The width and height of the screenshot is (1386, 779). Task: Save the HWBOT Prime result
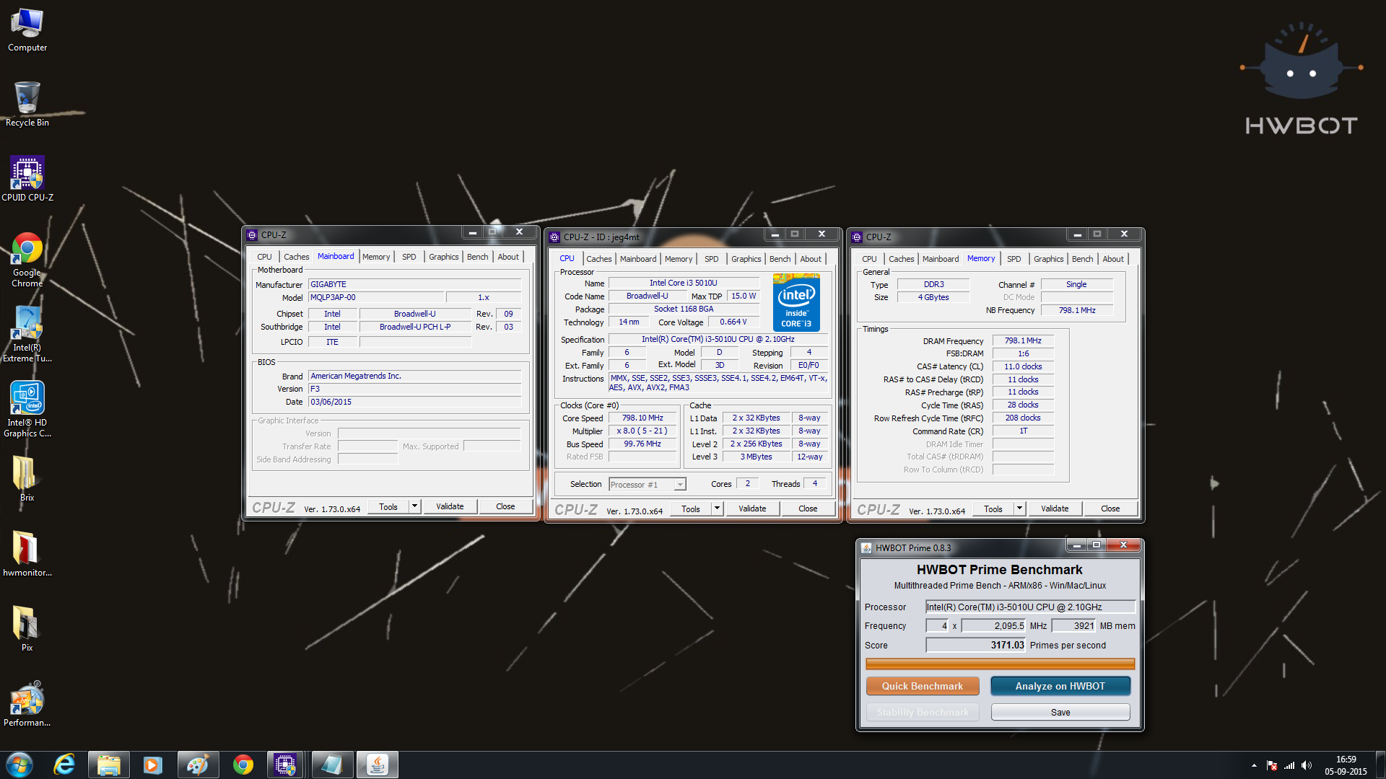(x=1060, y=712)
